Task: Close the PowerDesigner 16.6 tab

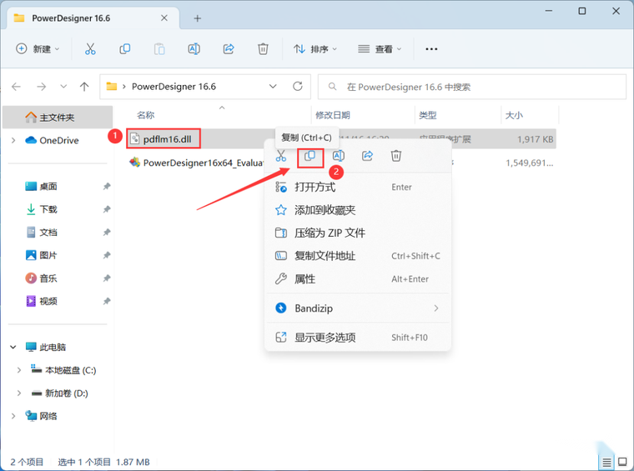Action: coord(164,18)
